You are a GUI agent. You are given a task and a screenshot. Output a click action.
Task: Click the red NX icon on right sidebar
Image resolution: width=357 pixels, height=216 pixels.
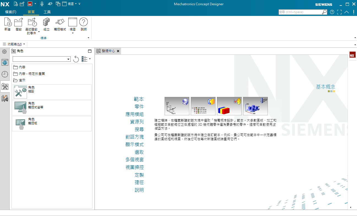352,55
